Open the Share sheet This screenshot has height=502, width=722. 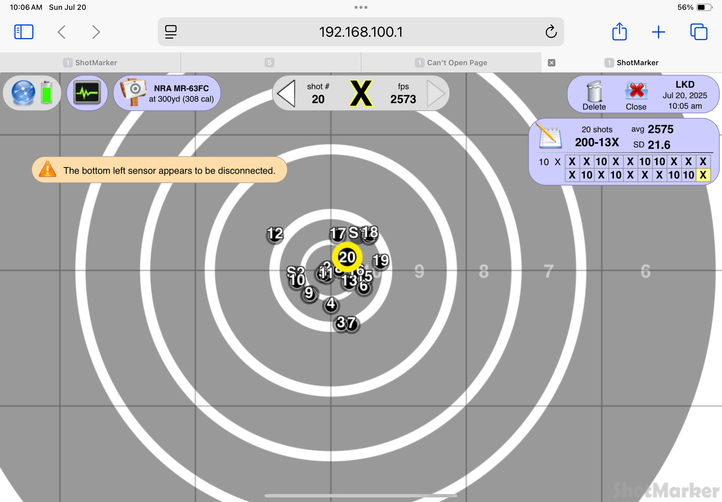click(619, 32)
